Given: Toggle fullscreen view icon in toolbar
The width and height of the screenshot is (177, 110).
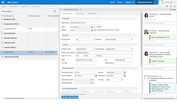Looking at the screenshot, I should 175,6.
